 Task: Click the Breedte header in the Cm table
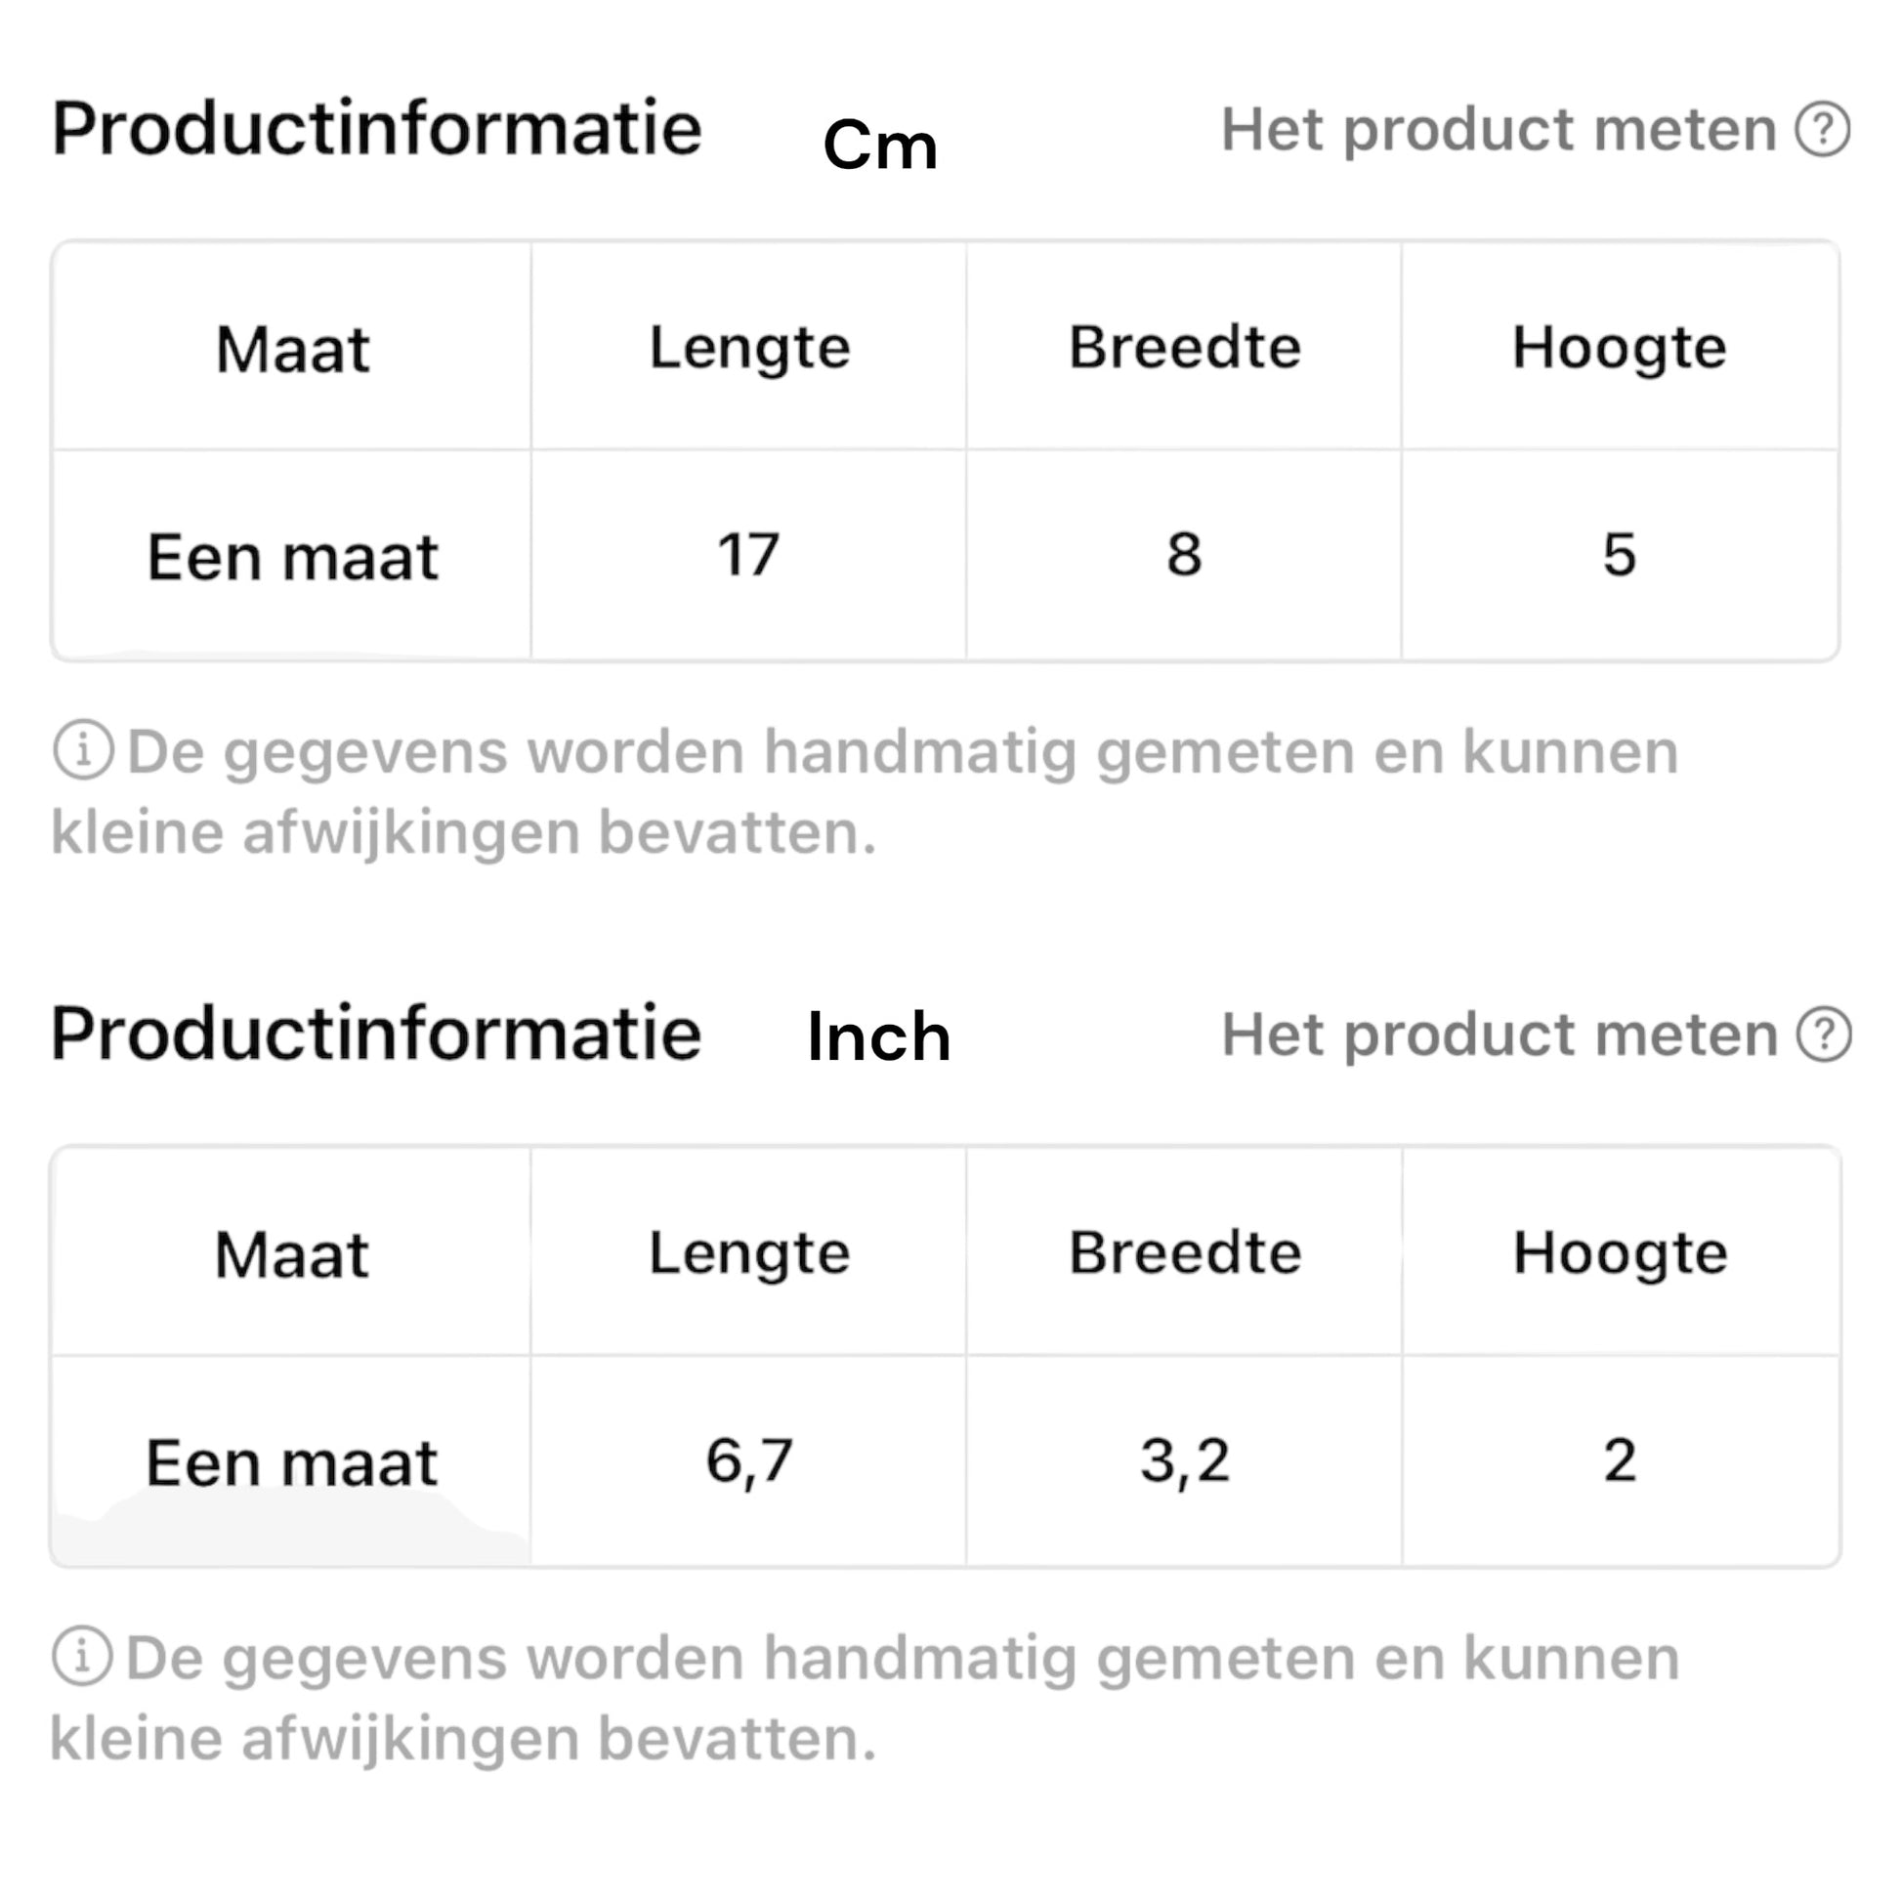[x=1185, y=349]
